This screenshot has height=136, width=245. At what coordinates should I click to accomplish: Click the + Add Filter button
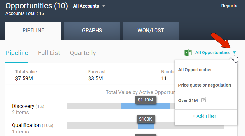point(204,116)
